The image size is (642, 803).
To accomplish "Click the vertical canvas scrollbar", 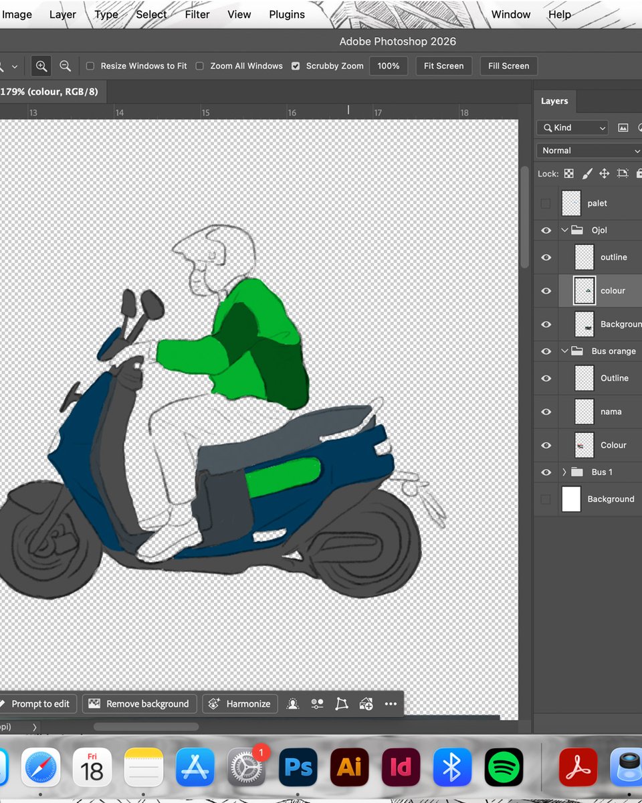I will click(525, 217).
